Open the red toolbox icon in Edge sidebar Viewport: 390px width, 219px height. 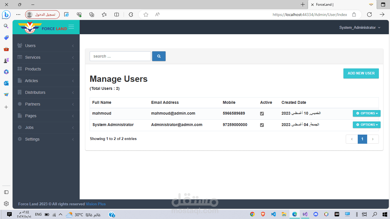[x=6, y=49]
